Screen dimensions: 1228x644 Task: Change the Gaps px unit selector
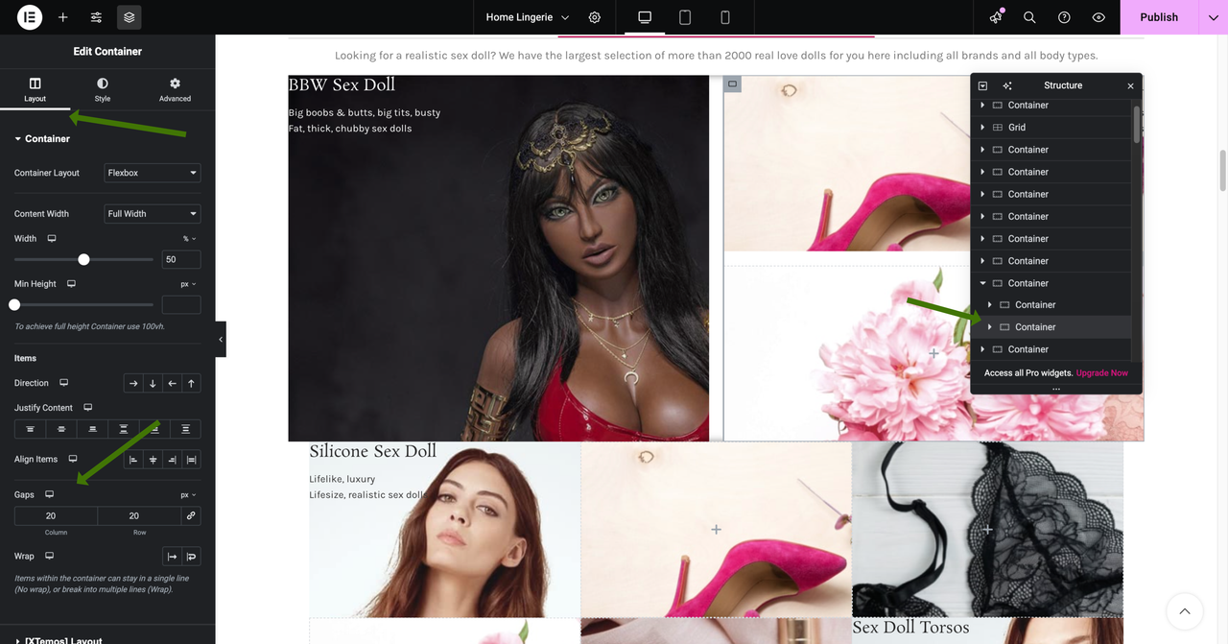(x=188, y=495)
